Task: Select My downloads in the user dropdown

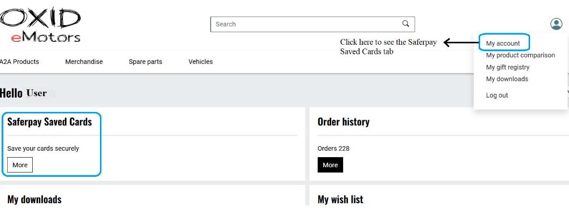Action: point(507,79)
